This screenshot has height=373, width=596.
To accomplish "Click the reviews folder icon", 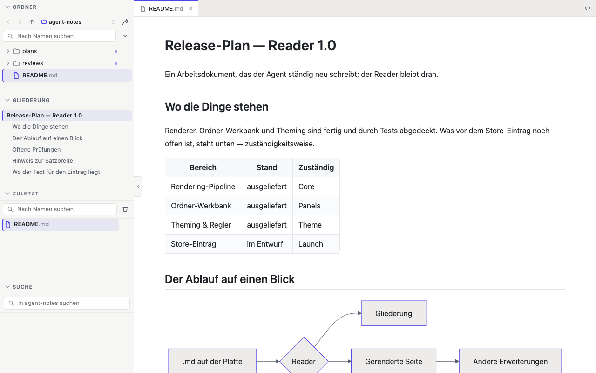I will coord(16,63).
